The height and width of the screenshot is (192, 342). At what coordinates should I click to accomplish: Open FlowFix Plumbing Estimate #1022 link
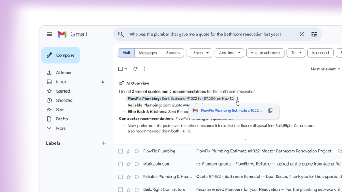pos(231,111)
